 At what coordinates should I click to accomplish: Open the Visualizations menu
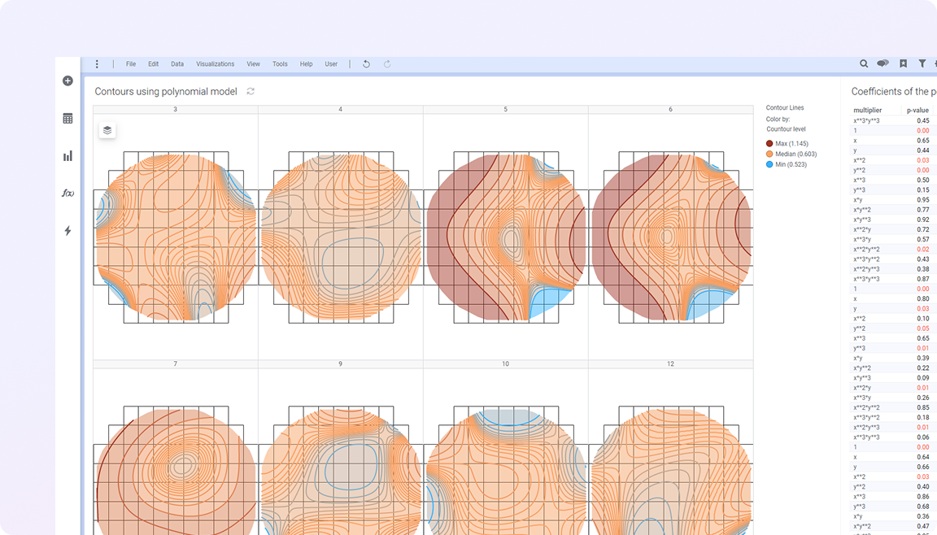215,64
